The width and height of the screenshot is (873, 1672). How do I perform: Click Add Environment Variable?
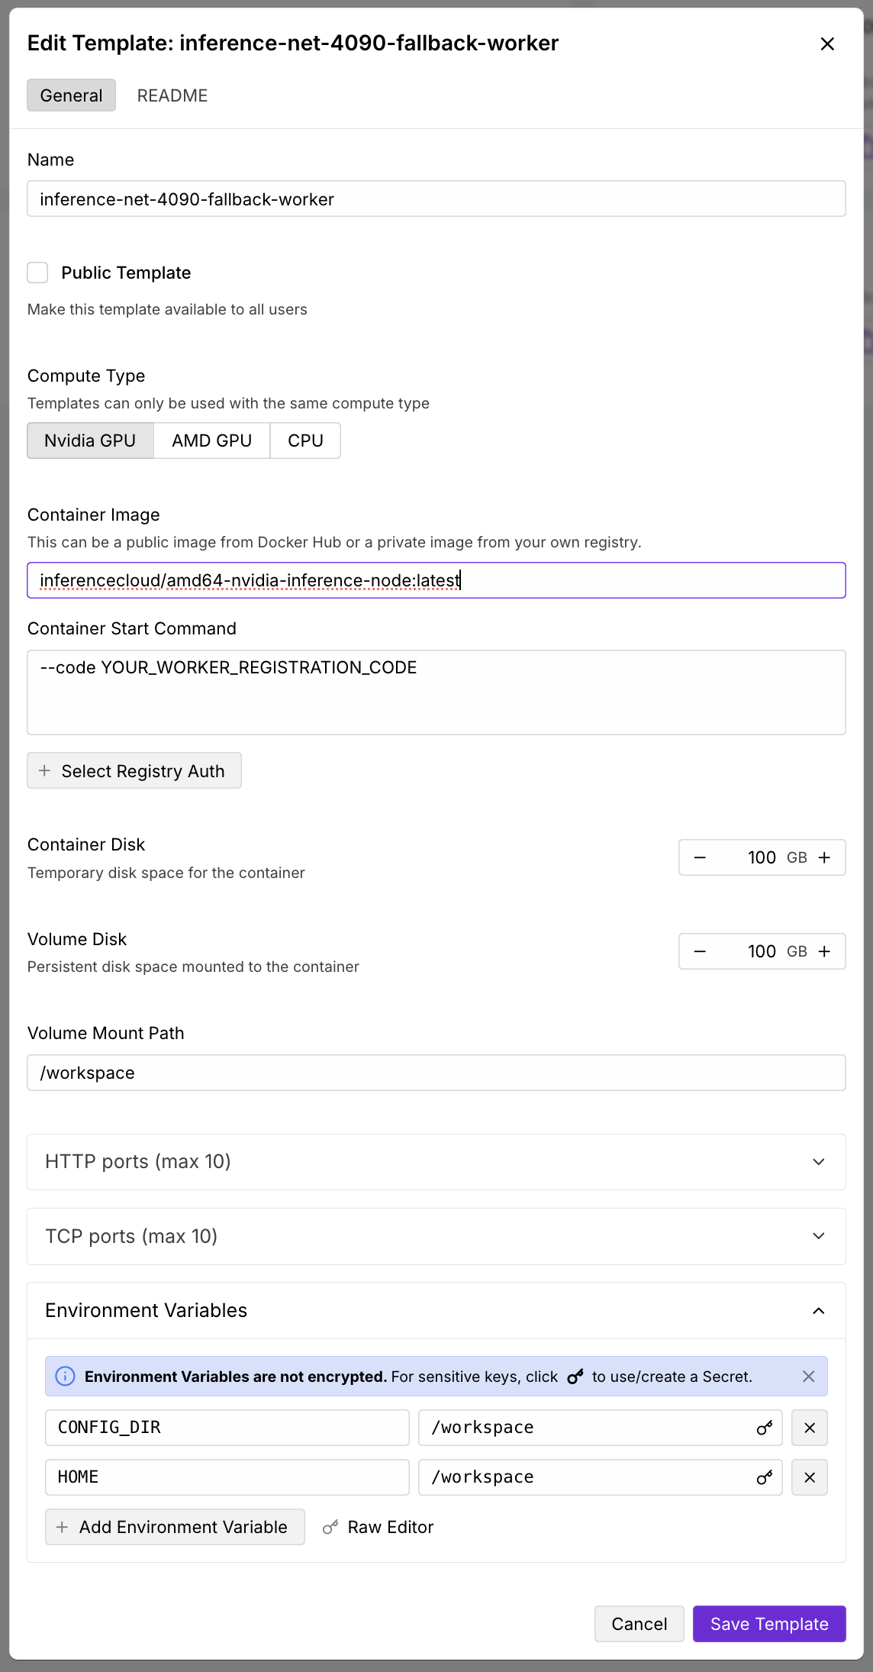(x=175, y=1527)
